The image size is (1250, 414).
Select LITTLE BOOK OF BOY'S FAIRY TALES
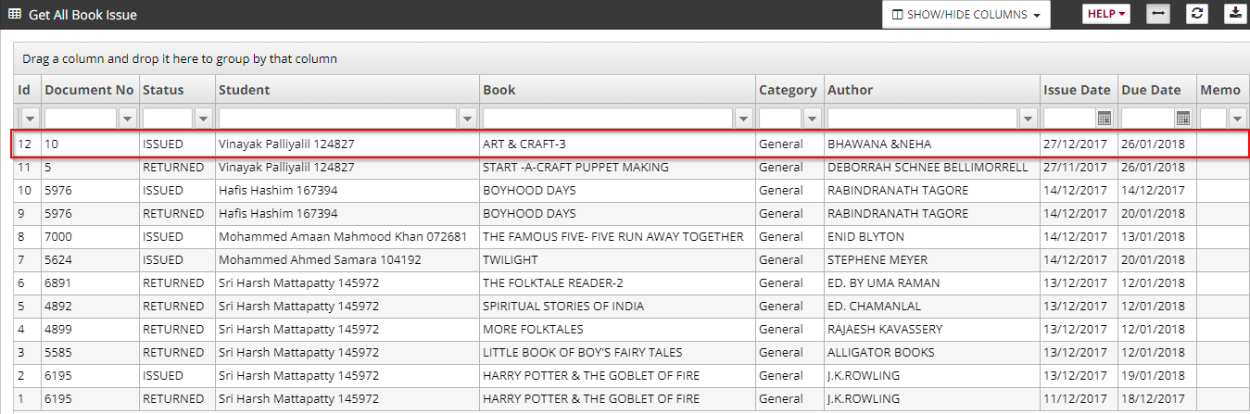coord(617,352)
